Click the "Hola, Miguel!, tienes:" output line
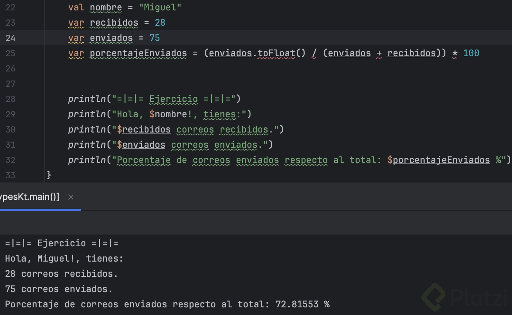 coord(64,258)
